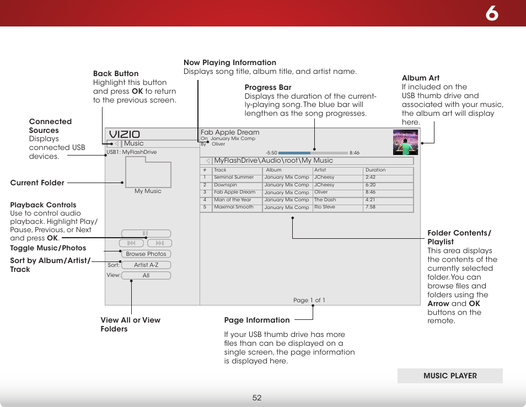Click the Now Playing title Fab Apple Dream
The height and width of the screenshot is (407, 526).
230,132
